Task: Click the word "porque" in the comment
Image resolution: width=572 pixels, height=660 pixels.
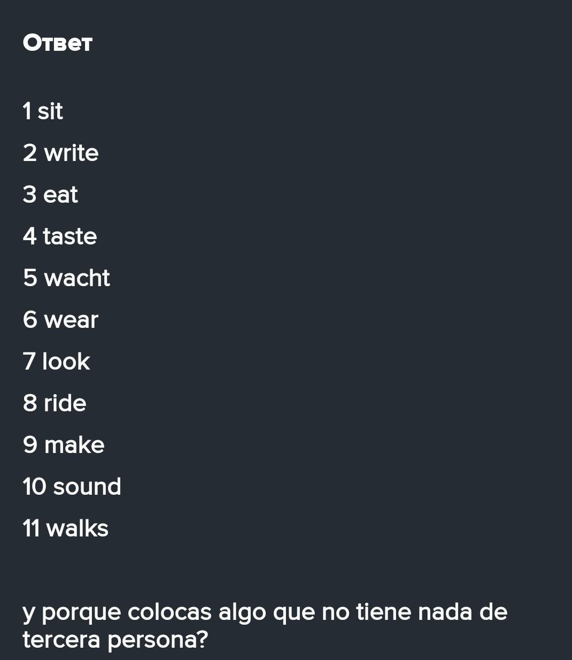Action: (x=81, y=613)
